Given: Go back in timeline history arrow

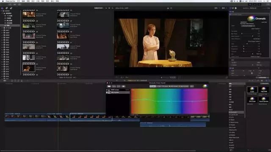Looking at the screenshot, I should 117,81.
